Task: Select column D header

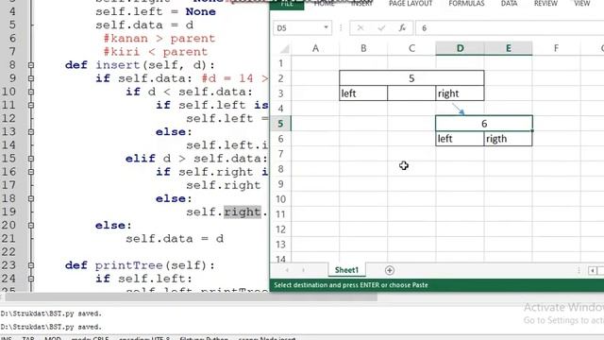Action: [x=460, y=48]
